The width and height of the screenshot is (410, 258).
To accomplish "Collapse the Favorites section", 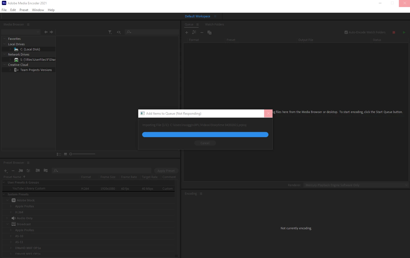I will 5,39.
